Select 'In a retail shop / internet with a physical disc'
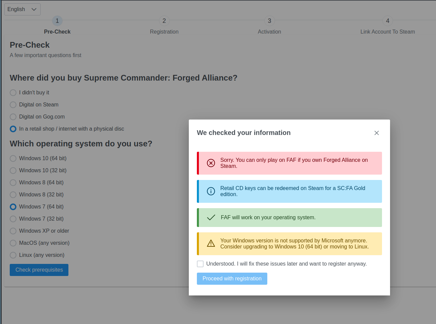 (13, 129)
